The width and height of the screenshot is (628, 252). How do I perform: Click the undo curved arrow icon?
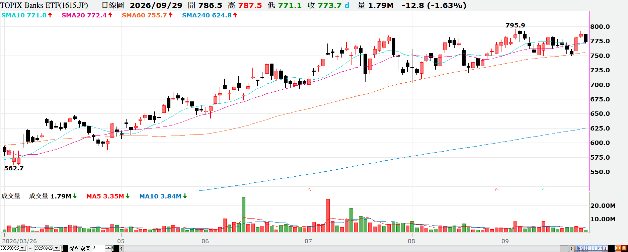[x=600, y=248]
